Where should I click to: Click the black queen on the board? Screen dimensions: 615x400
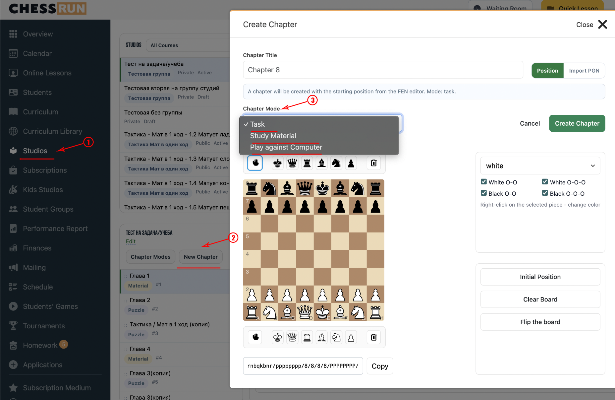pos(305,188)
